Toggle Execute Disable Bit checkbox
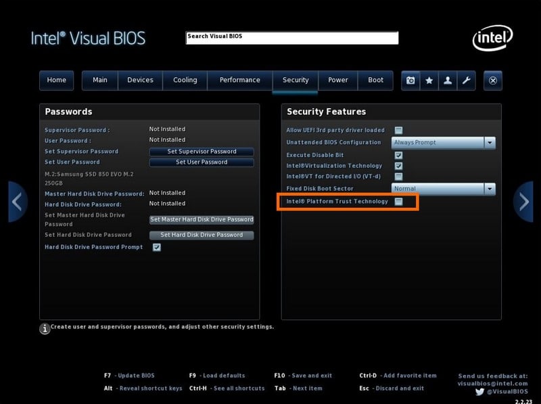Screen dimensions: 541x404 click(x=398, y=155)
